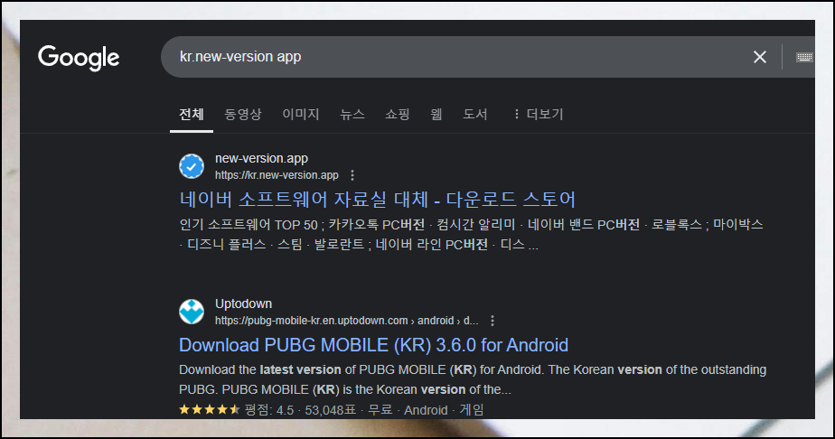Switch to the 웹 tab
The image size is (835, 439).
(436, 114)
